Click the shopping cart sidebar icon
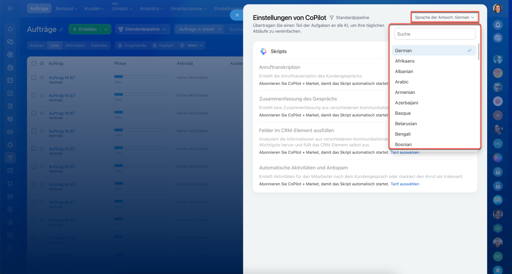Viewport: 512px width, 274px height. tap(10, 184)
